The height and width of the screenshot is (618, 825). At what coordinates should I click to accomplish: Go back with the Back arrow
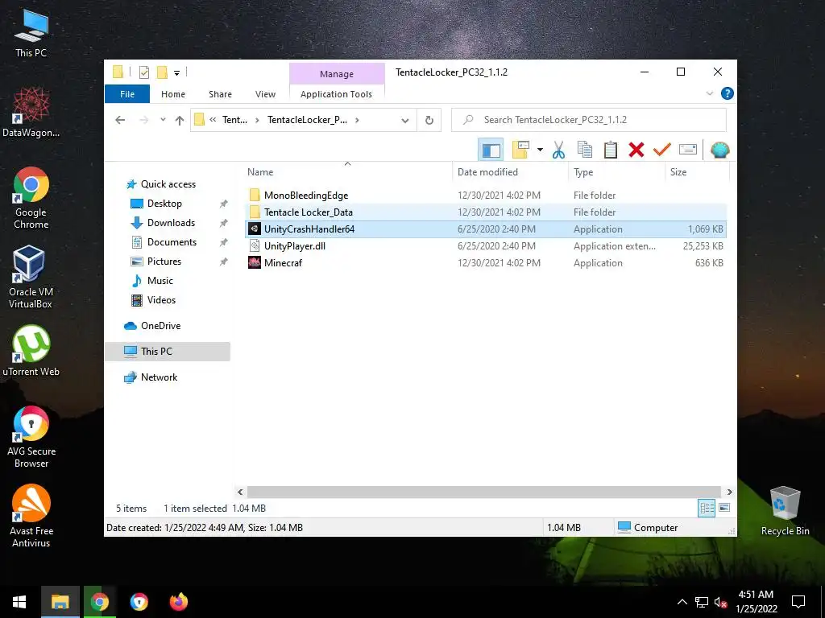click(120, 121)
